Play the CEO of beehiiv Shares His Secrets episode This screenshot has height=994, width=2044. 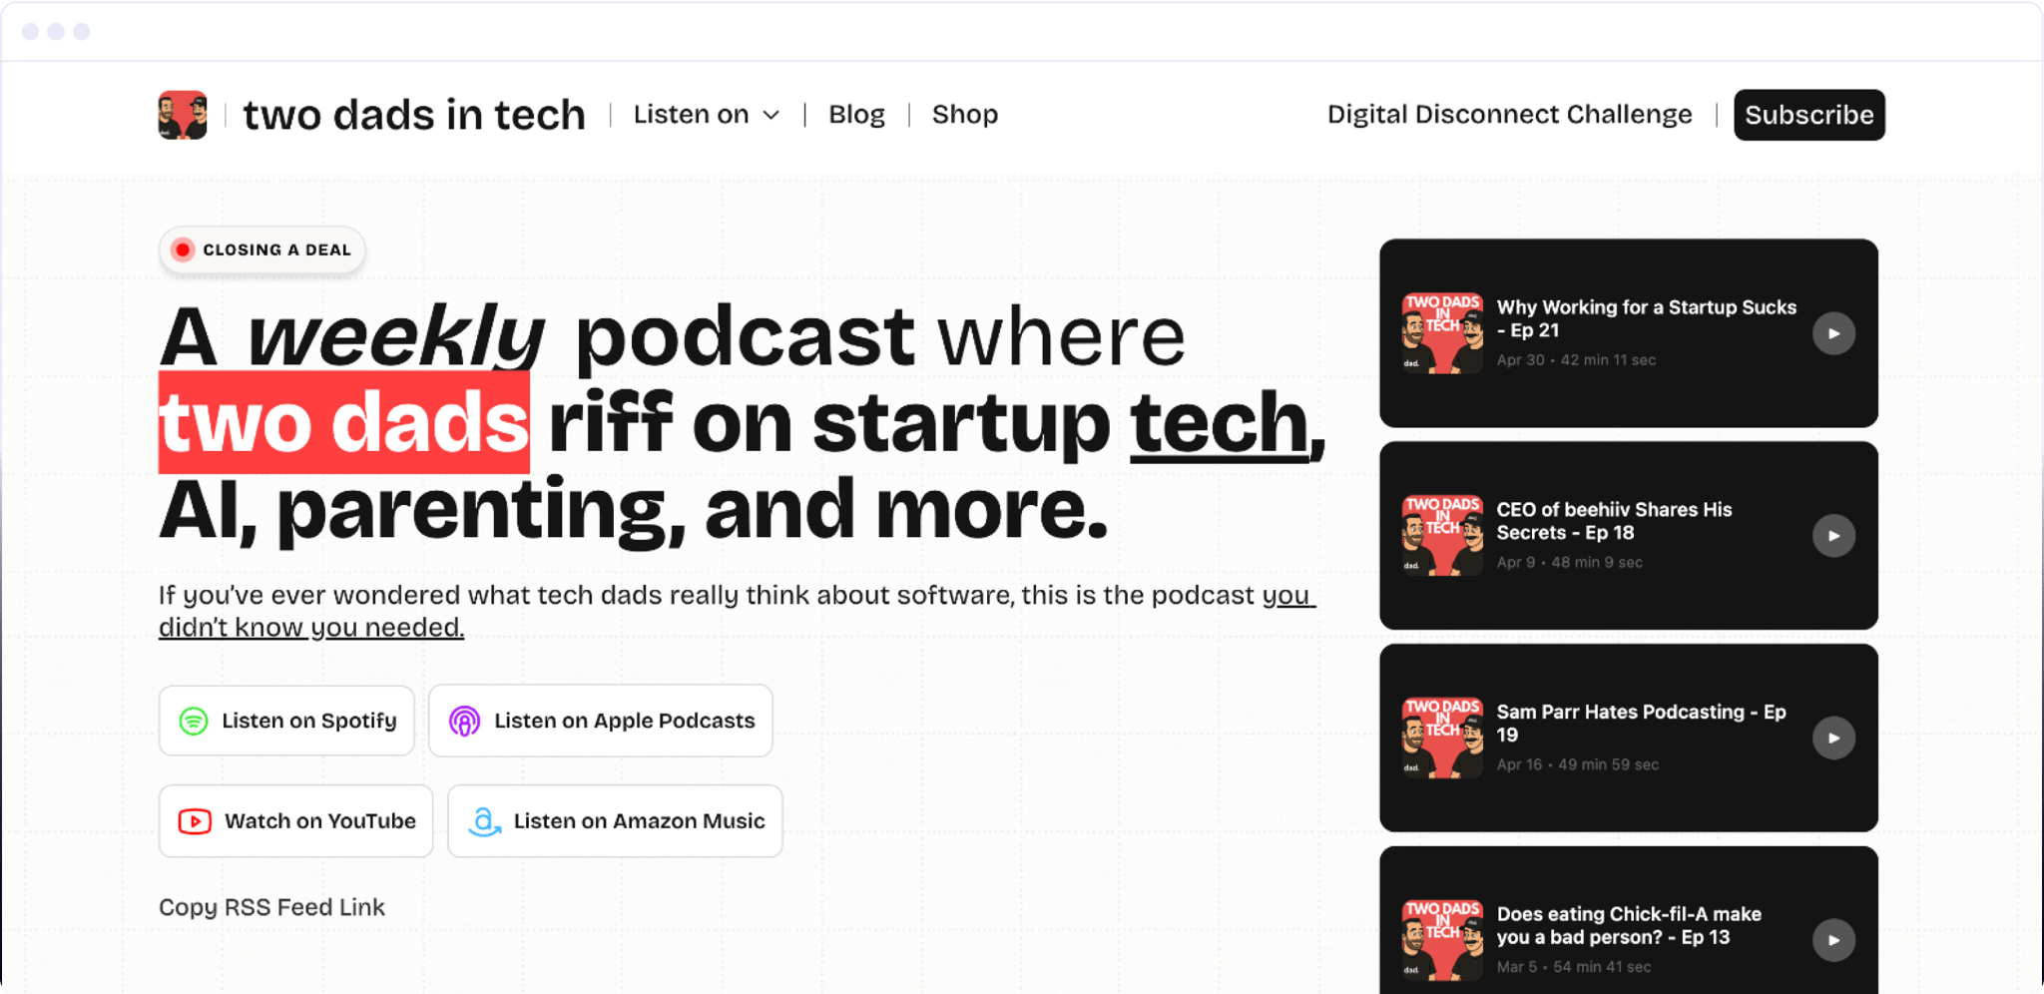tap(1834, 536)
